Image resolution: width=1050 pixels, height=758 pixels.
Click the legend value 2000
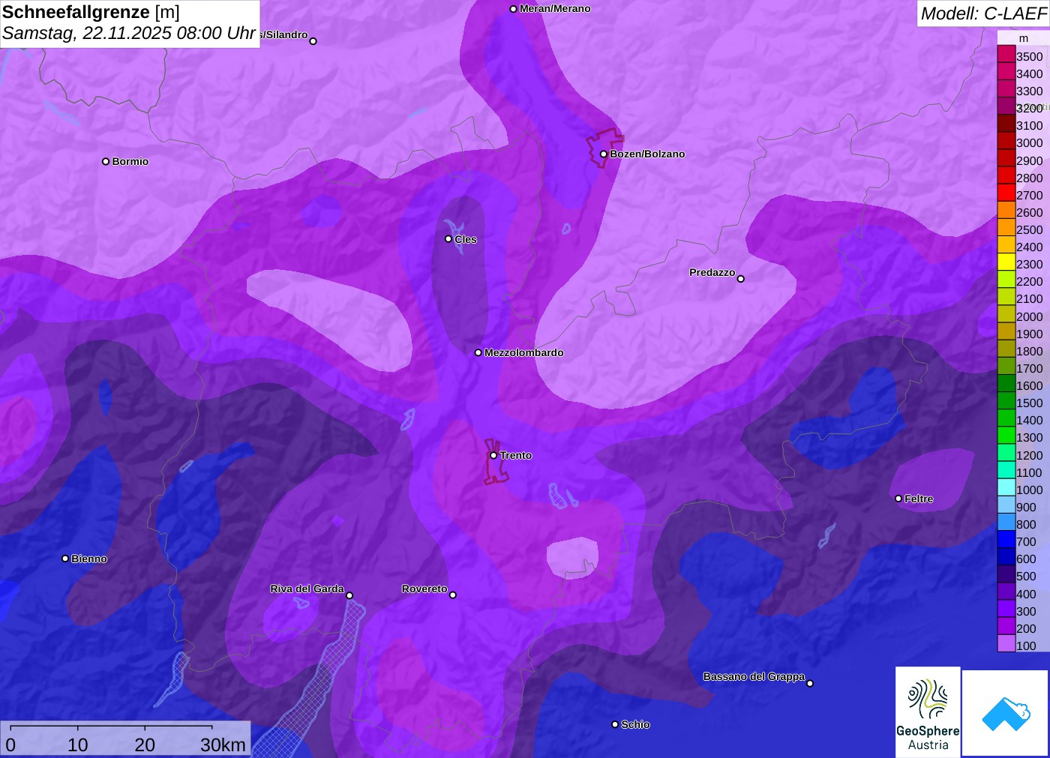(1029, 316)
